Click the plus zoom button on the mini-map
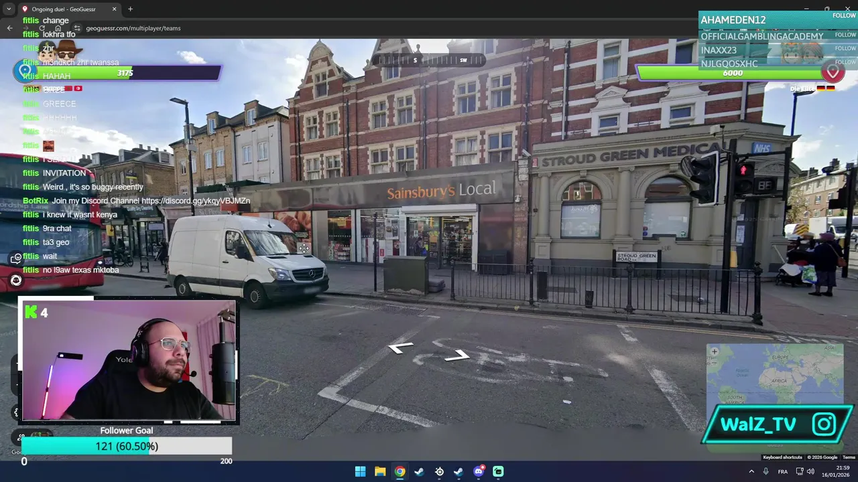Viewport: 858px width, 482px height. click(715, 351)
